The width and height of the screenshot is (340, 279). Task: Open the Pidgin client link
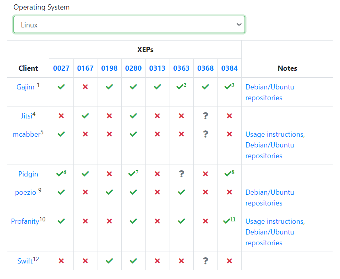point(28,174)
